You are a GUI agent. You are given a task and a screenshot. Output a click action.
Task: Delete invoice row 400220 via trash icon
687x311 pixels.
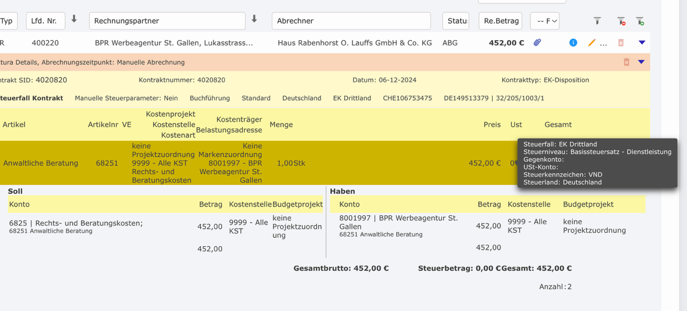[621, 43]
